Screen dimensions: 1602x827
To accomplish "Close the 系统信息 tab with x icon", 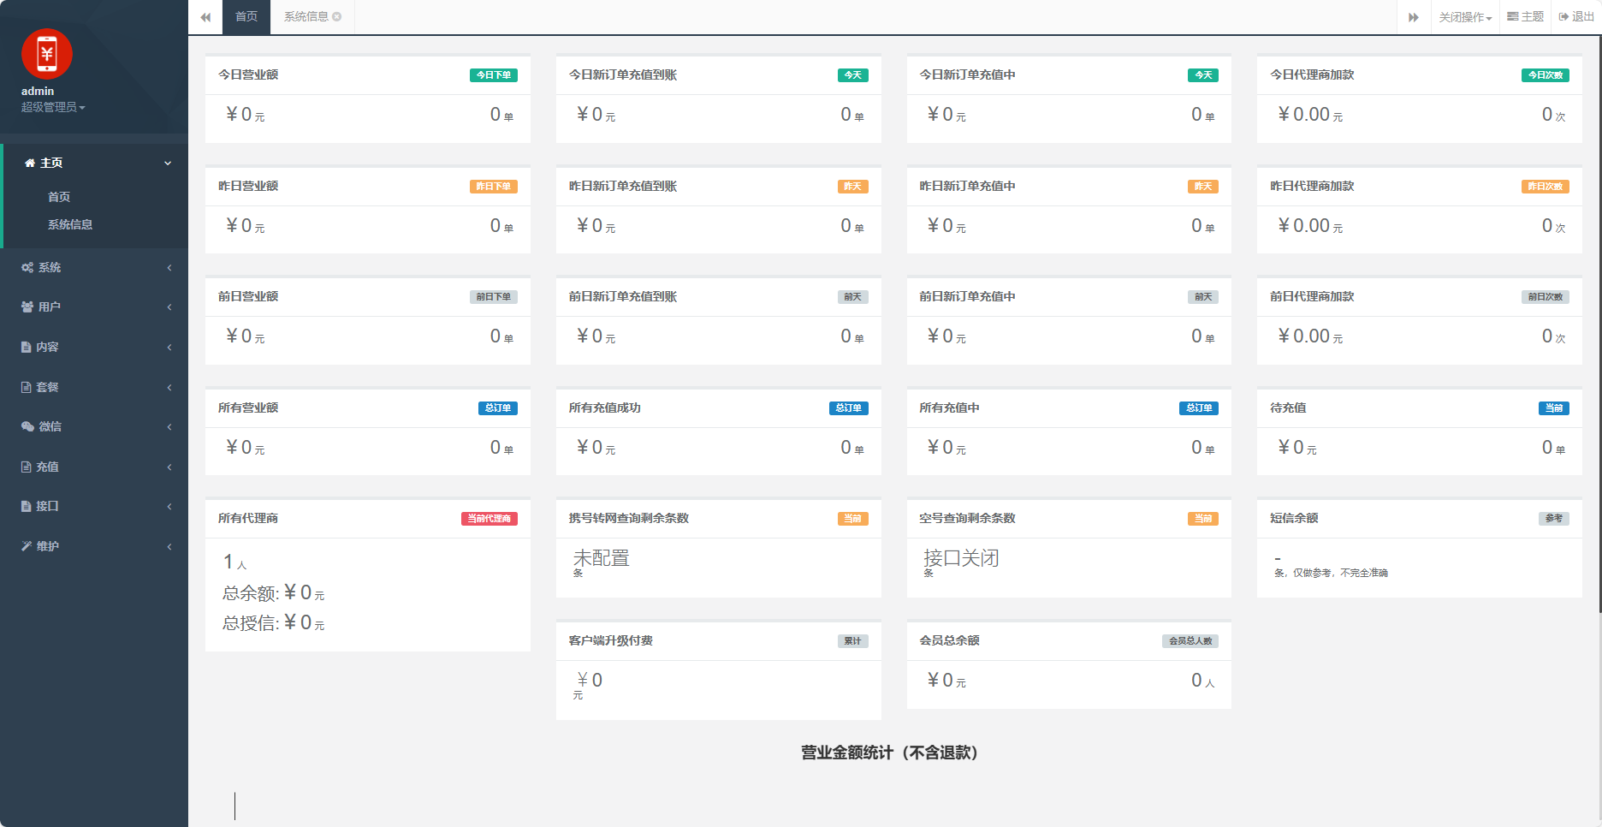I will (337, 17).
